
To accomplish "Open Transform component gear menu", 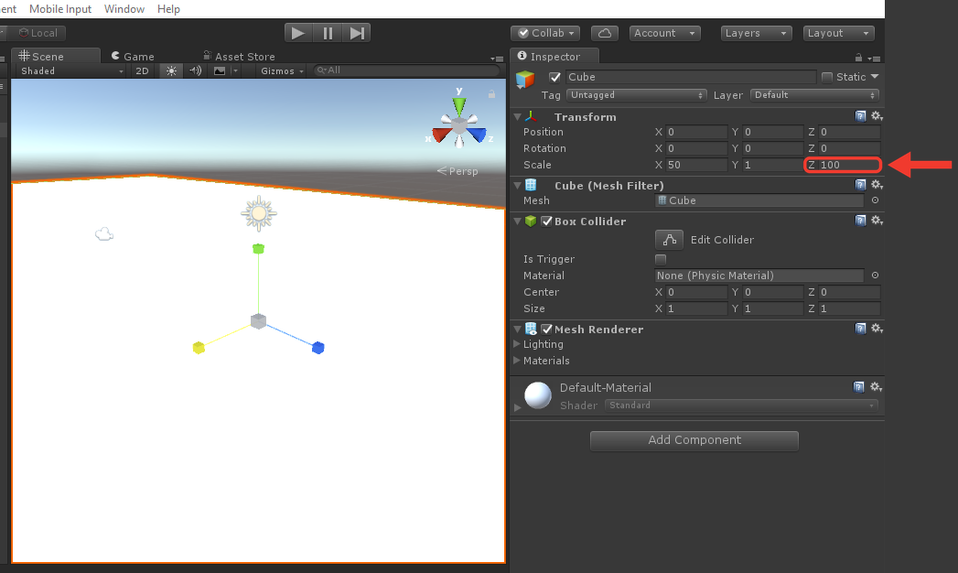I will tap(877, 116).
